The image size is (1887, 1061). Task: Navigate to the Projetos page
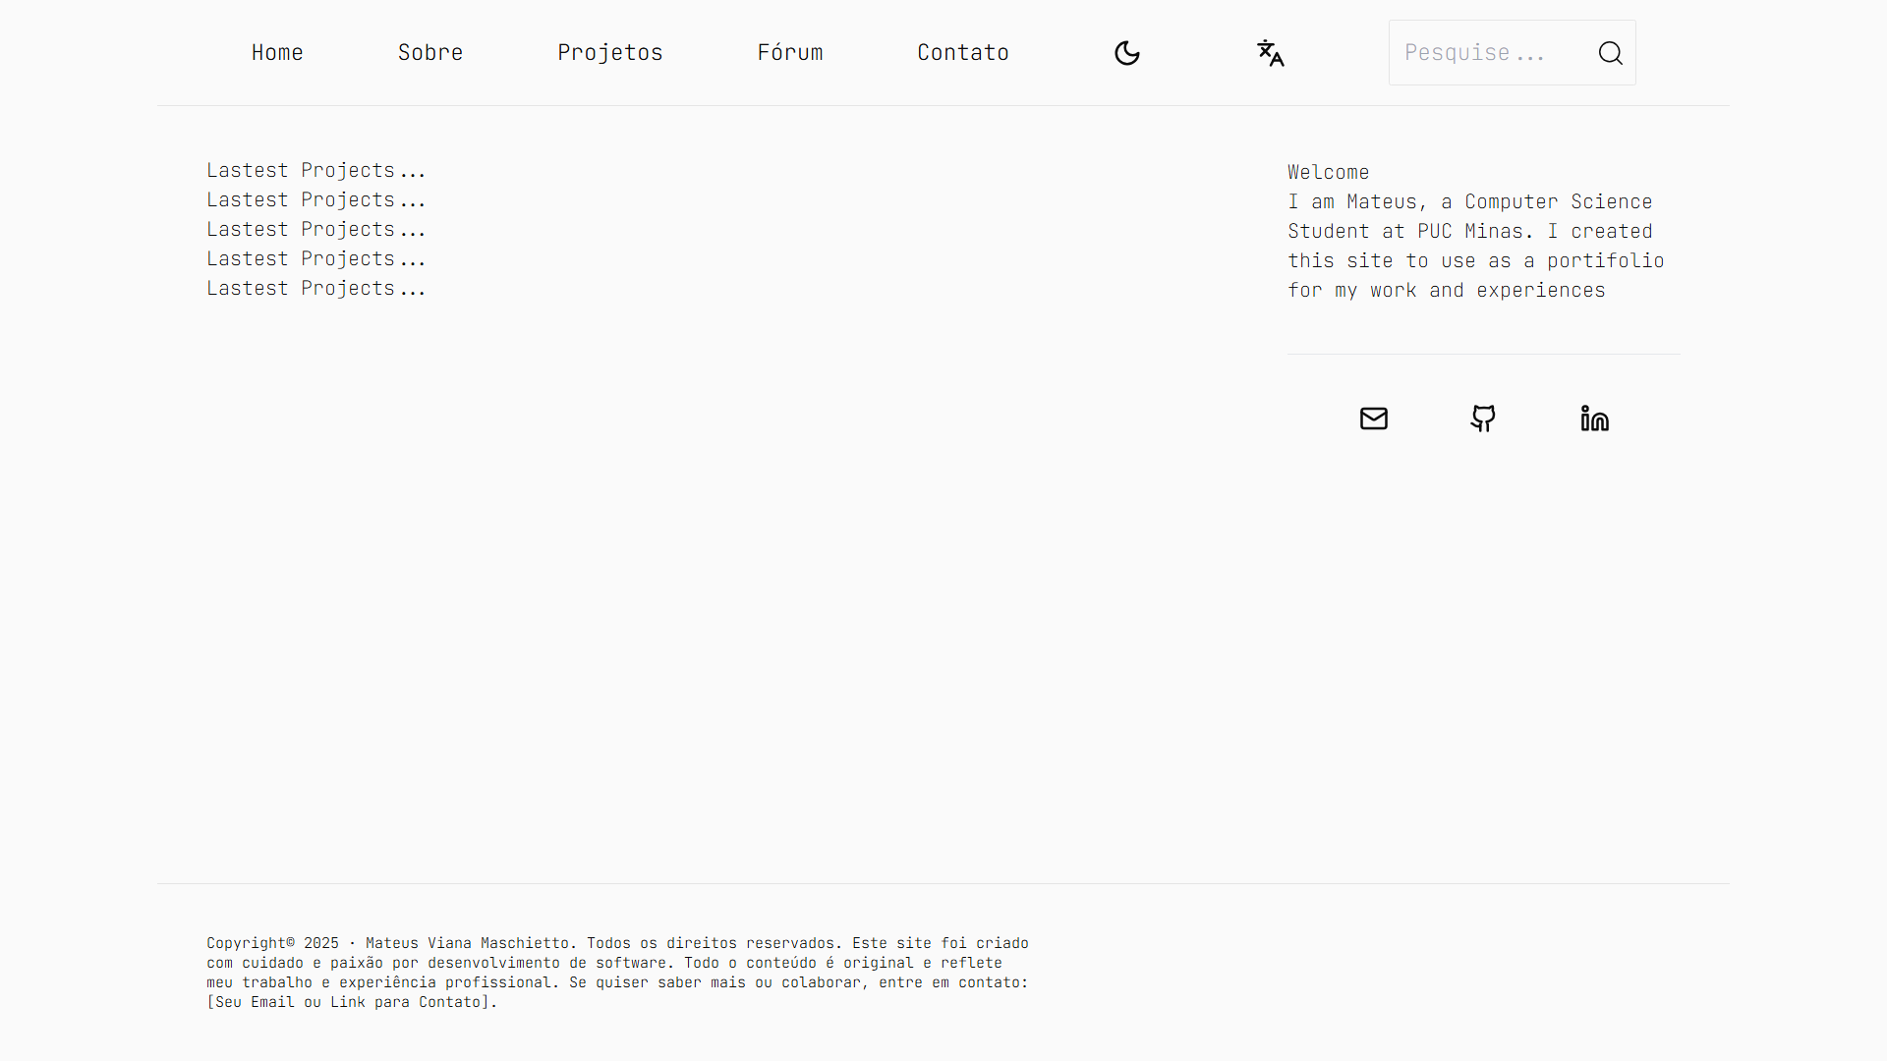(610, 53)
